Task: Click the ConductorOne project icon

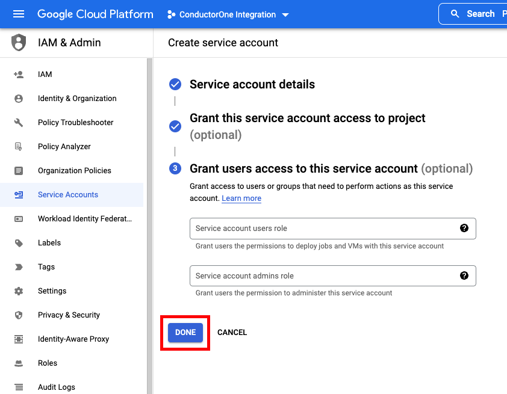Action: (171, 14)
